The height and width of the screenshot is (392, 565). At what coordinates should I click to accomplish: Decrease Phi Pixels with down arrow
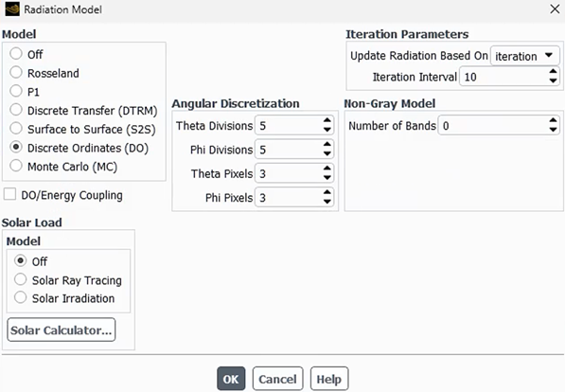coord(327,202)
